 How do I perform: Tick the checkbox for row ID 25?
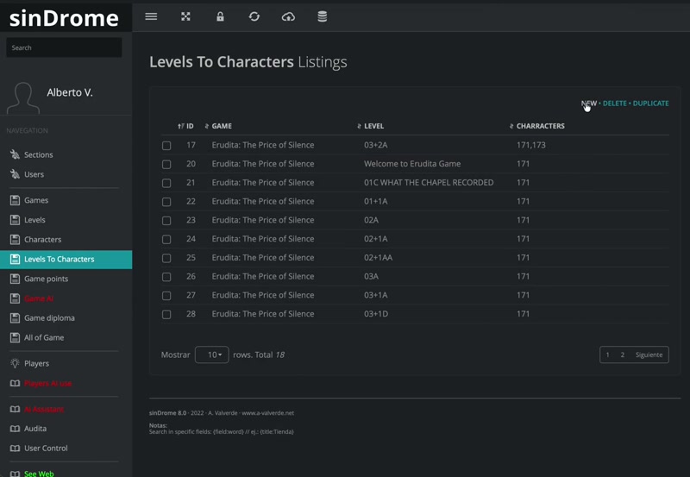tap(166, 258)
